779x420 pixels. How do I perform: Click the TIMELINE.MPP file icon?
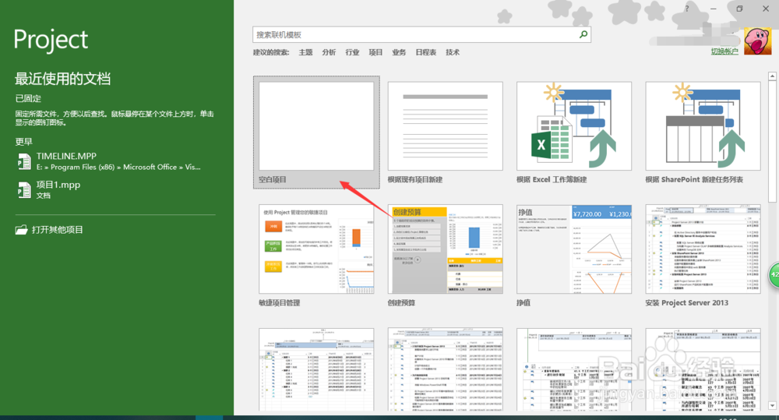tap(24, 161)
